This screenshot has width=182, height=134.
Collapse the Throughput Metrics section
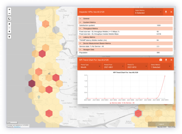coord(80,28)
